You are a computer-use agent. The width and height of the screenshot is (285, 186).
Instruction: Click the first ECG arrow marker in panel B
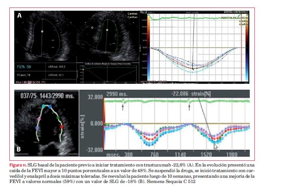(x=122, y=107)
